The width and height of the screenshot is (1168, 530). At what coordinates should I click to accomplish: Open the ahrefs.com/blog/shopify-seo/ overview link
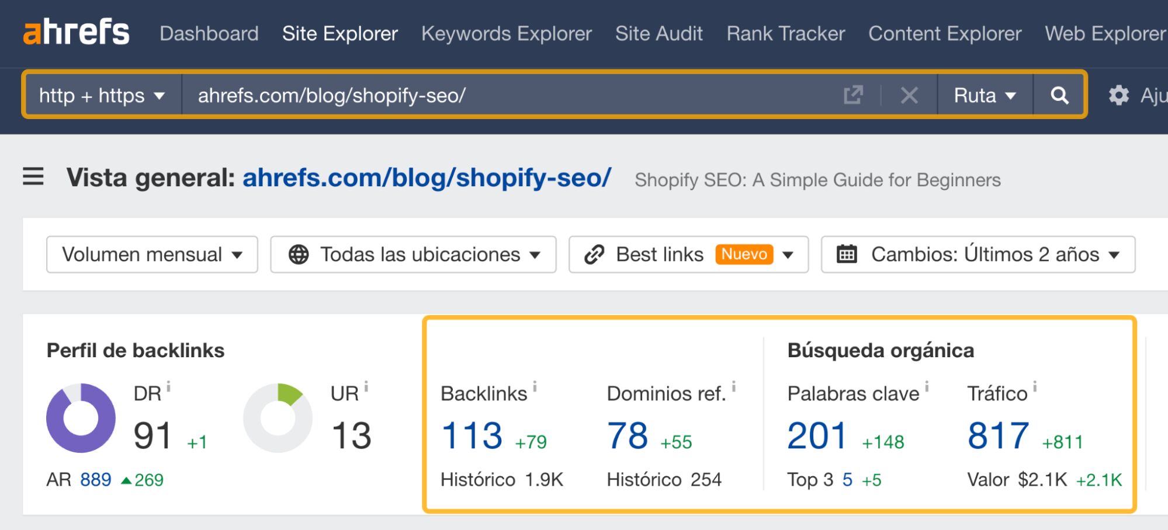coord(426,177)
